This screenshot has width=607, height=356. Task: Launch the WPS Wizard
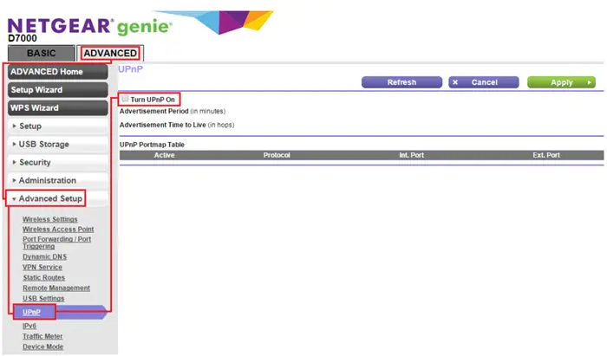point(58,108)
